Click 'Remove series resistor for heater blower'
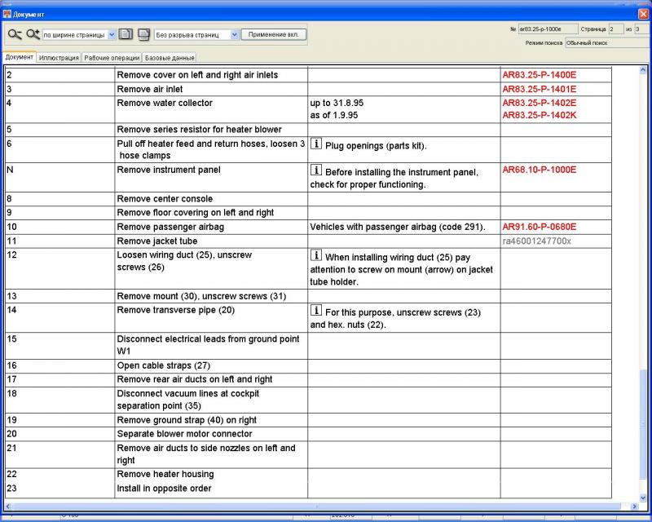Image resolution: width=652 pixels, height=522 pixels. (199, 130)
